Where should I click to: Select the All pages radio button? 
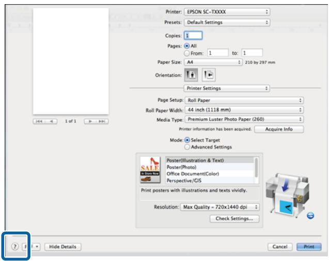(186, 46)
